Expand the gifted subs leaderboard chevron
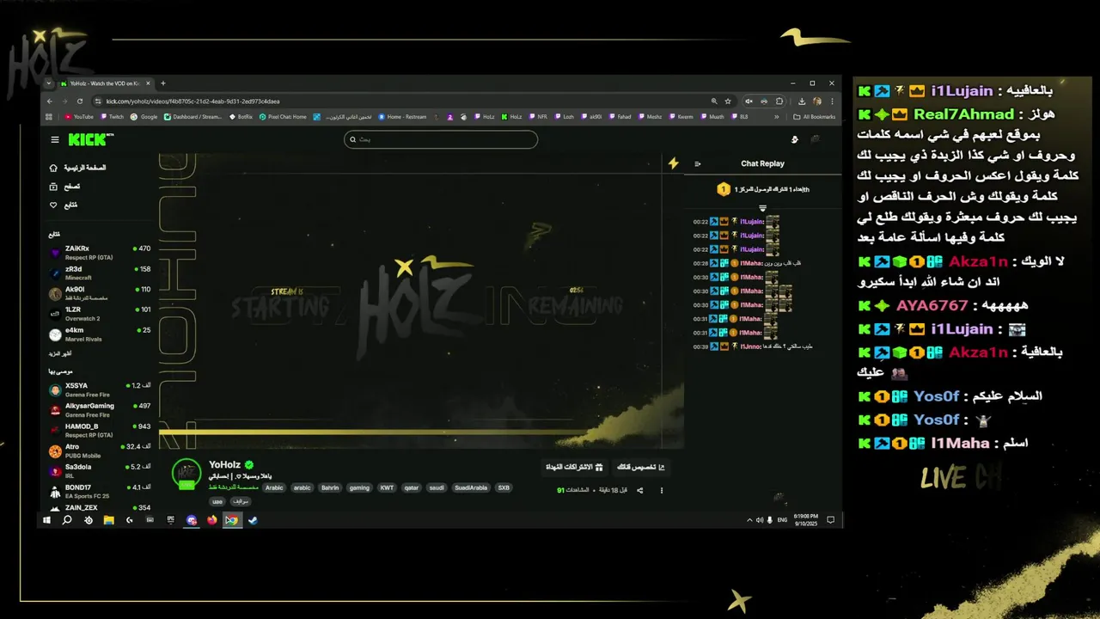This screenshot has height=619, width=1100. 762,208
